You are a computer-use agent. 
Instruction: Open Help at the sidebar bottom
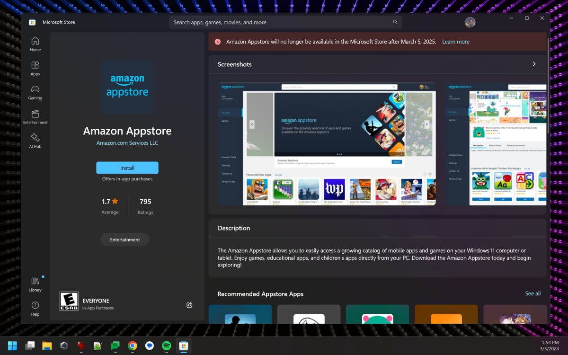pyautogui.click(x=35, y=308)
